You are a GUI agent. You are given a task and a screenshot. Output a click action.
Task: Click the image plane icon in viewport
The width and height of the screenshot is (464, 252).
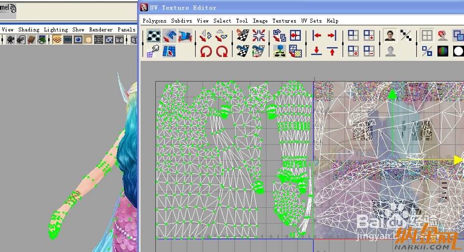(x=41, y=40)
